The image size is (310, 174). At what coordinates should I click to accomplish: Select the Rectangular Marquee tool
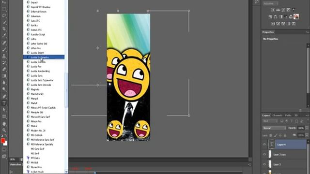pyautogui.click(x=4, y=9)
